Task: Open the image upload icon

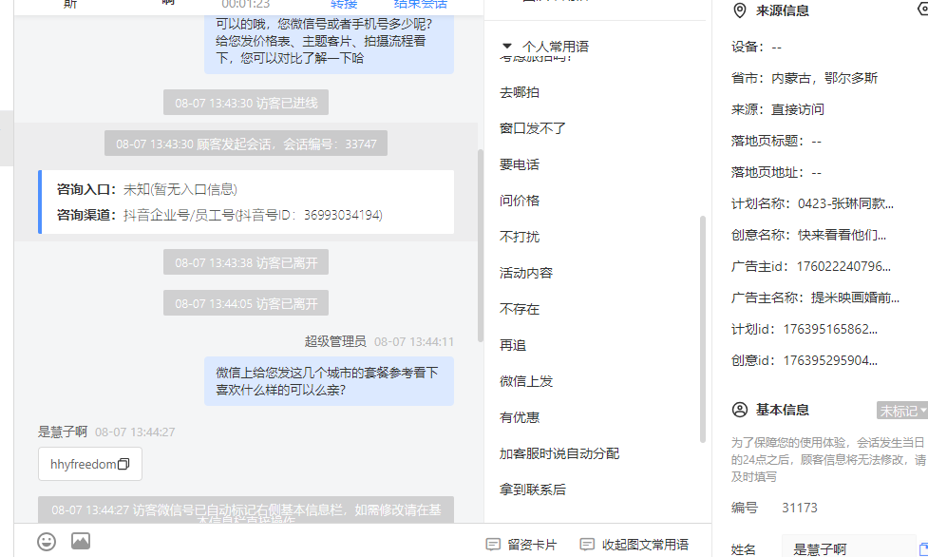Action: (81, 541)
